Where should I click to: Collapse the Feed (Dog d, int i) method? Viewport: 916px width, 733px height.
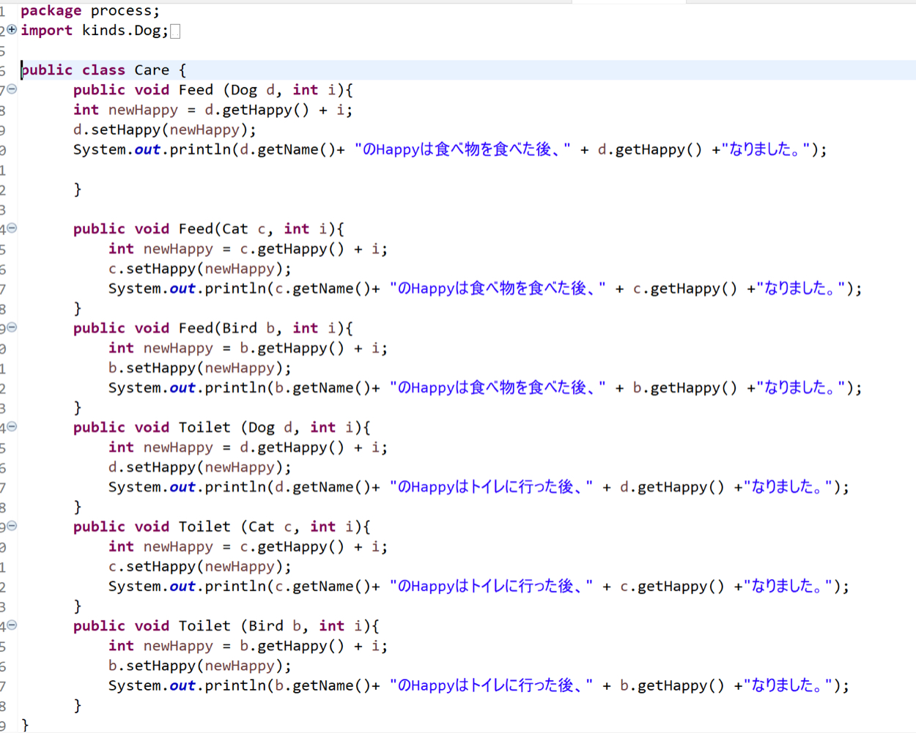(12, 89)
